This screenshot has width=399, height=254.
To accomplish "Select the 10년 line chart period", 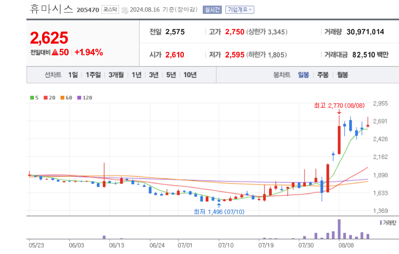I will click(x=190, y=75).
